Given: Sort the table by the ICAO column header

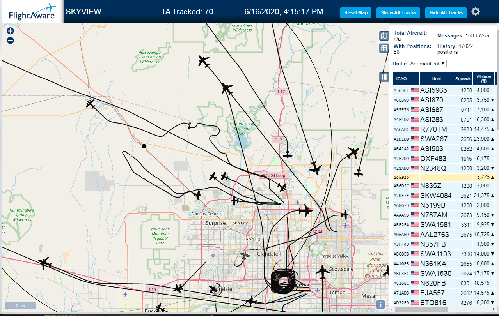Looking at the screenshot, I should pos(401,79).
